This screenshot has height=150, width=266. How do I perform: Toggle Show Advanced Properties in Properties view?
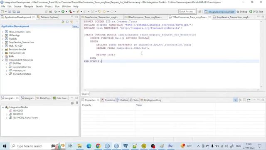point(240,100)
